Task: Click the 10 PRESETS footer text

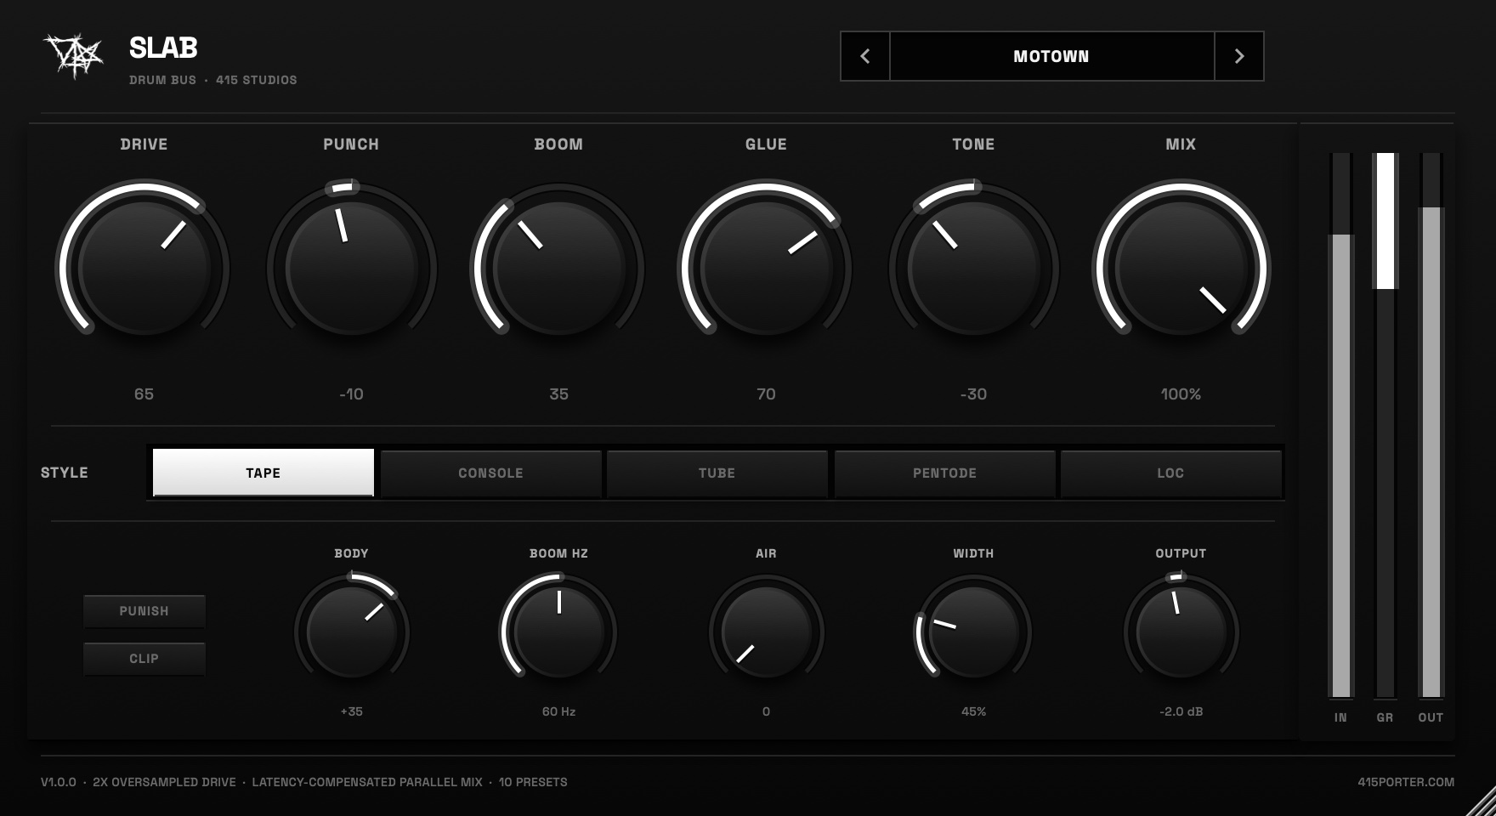Action: tap(533, 782)
